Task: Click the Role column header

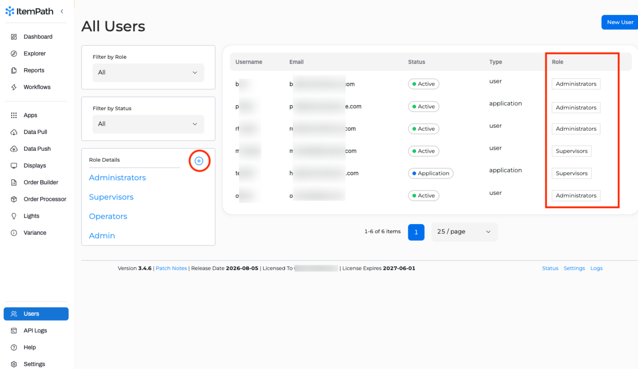Action: pos(558,62)
